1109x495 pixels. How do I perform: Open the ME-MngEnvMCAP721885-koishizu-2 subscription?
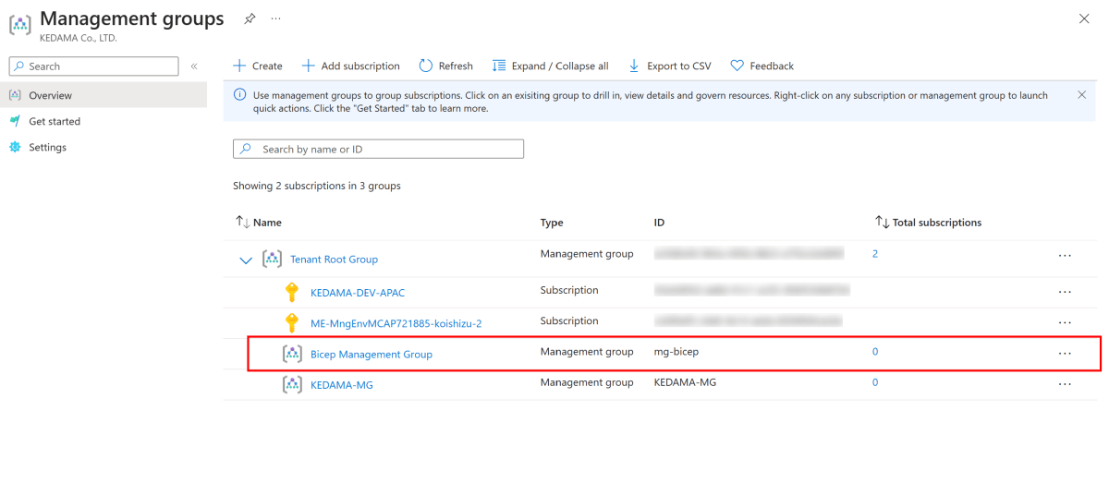point(396,323)
